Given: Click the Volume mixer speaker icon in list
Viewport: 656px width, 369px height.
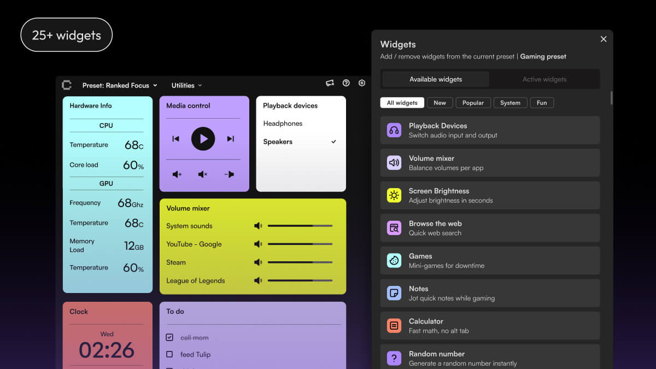Looking at the screenshot, I should click(x=394, y=163).
